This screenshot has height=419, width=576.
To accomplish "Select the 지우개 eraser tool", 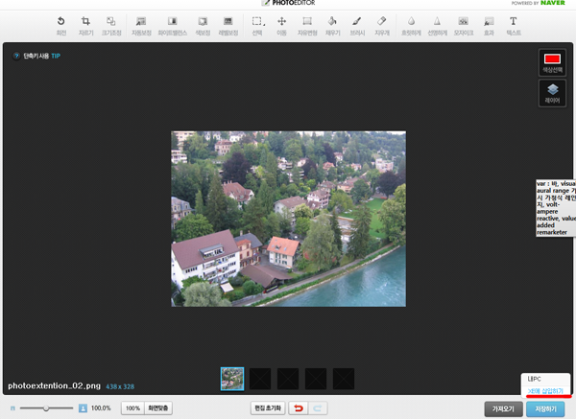I will click(x=382, y=26).
